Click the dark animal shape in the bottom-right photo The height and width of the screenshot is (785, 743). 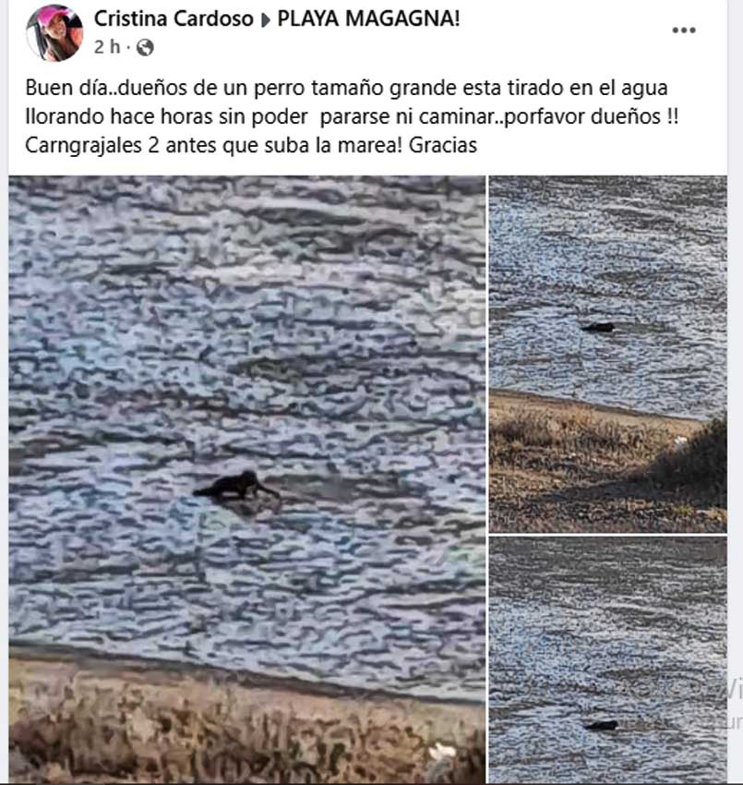[x=601, y=725]
